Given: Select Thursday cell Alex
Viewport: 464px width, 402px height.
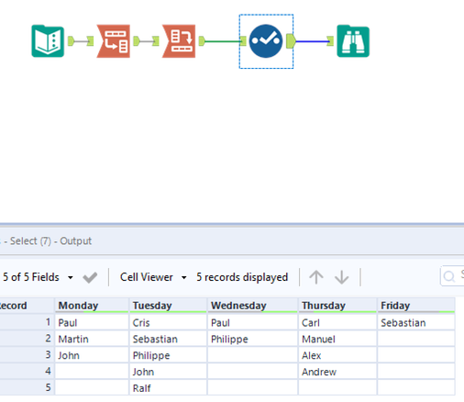Looking at the screenshot, I should pos(337,355).
